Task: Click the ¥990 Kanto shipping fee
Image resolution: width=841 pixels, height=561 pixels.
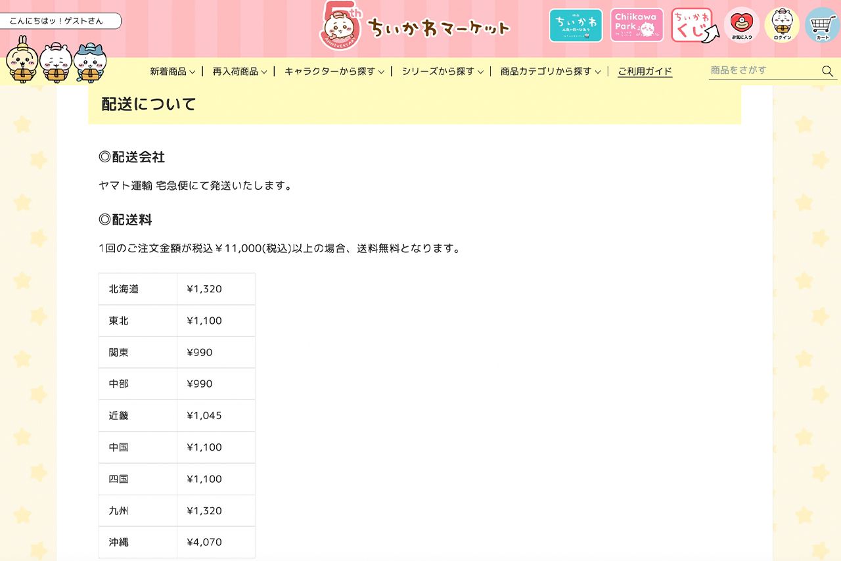Action: (x=200, y=352)
